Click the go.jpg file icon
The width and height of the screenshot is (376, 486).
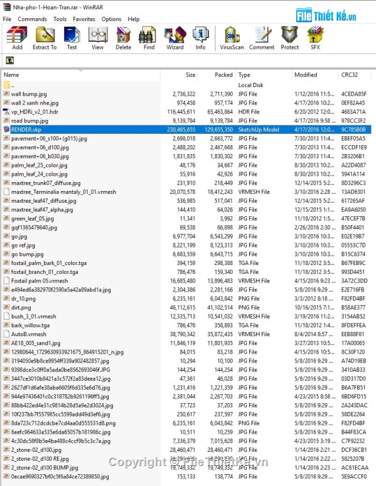6,236
